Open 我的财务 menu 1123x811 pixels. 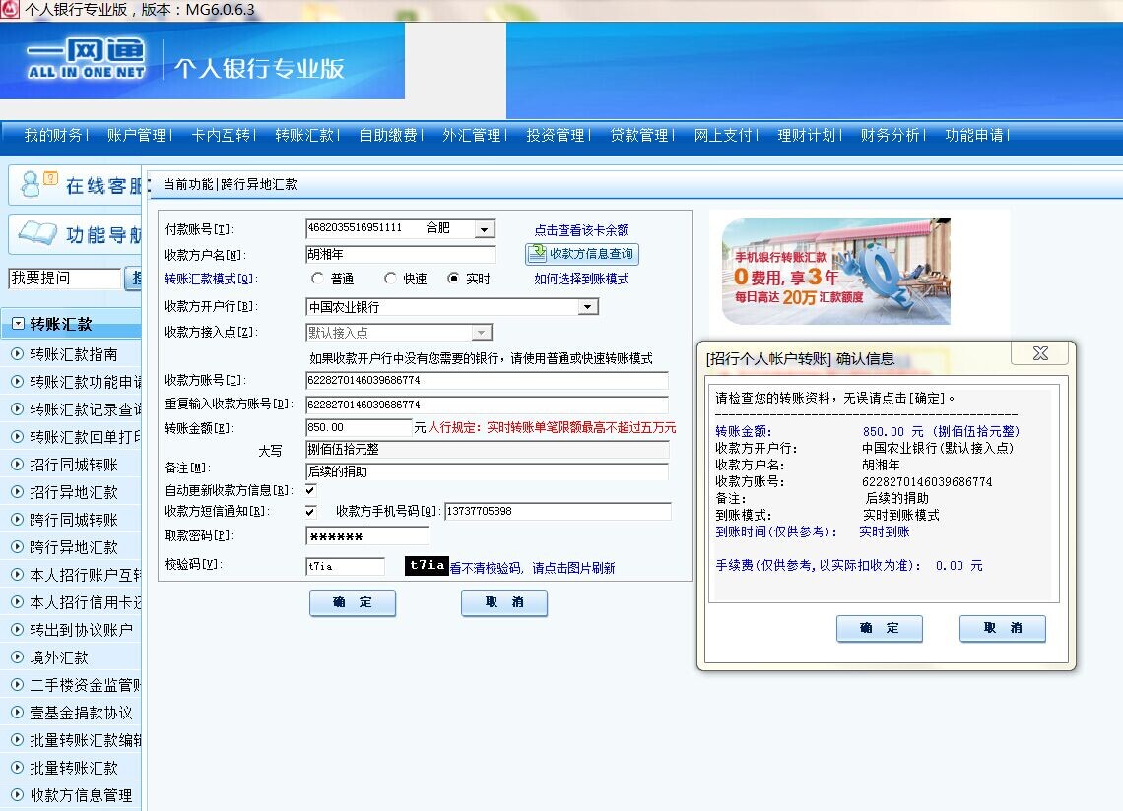pyautogui.click(x=53, y=135)
